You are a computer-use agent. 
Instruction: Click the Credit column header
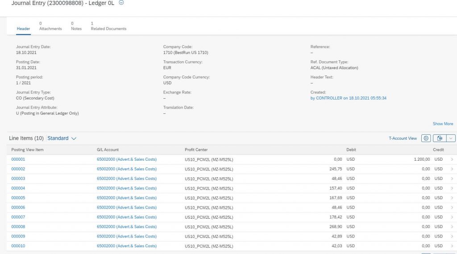pyautogui.click(x=438, y=150)
